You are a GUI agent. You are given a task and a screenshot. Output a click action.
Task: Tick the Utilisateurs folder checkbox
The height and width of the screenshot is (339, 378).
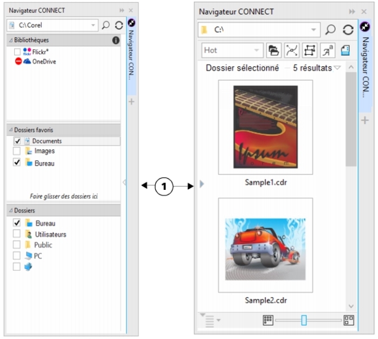click(18, 234)
